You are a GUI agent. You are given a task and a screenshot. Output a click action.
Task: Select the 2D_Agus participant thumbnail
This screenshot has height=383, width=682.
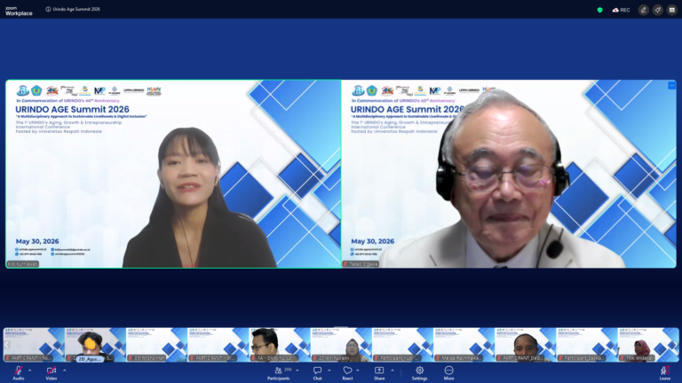pos(95,345)
